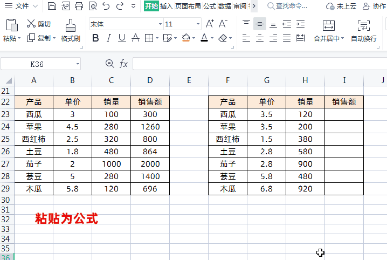Activate the 格式刷 format painter
Image resolution: width=387 pixels, height=260 pixels.
[x=71, y=31]
